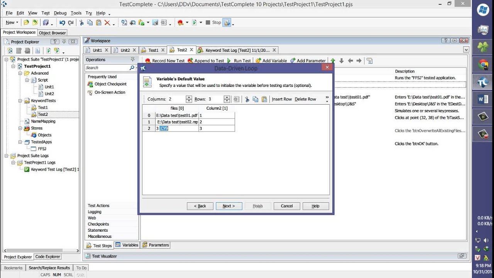The width and height of the screenshot is (494, 278).
Task: Click the Rows spinner stepper
Action: pos(227,99)
